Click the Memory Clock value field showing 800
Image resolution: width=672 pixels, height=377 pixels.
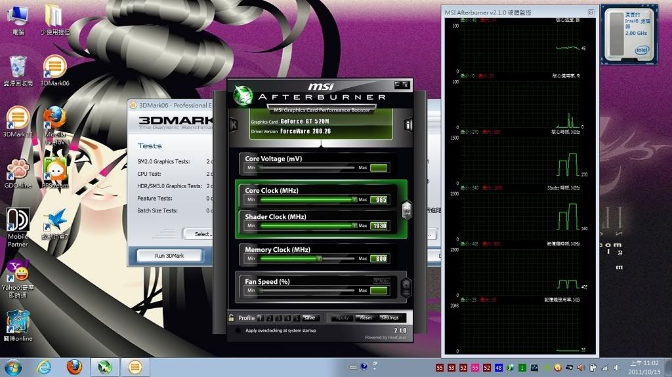(380, 258)
